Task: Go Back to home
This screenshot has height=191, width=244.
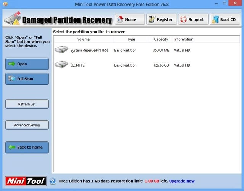Action: (27, 147)
